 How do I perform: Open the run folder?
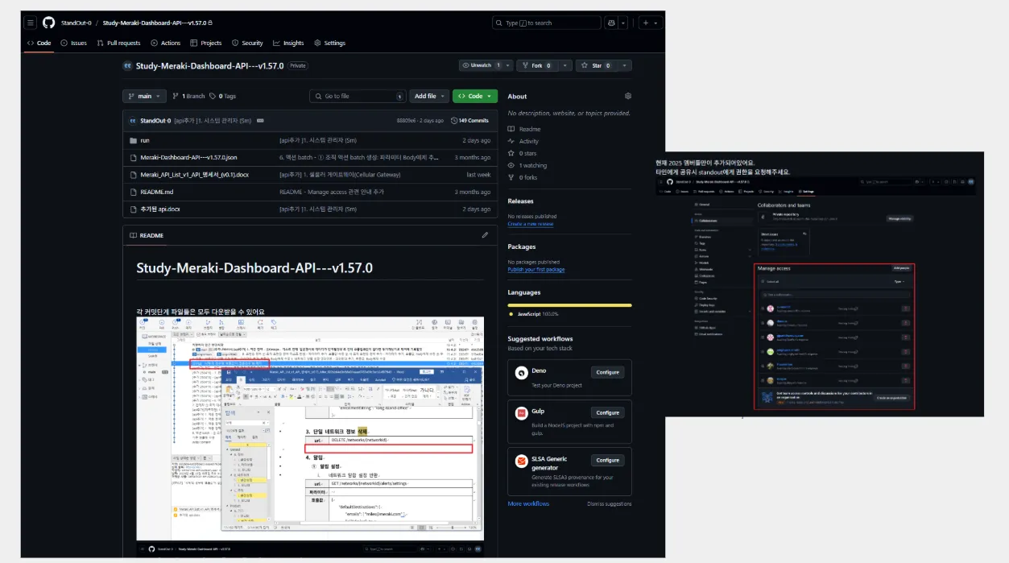click(x=145, y=140)
